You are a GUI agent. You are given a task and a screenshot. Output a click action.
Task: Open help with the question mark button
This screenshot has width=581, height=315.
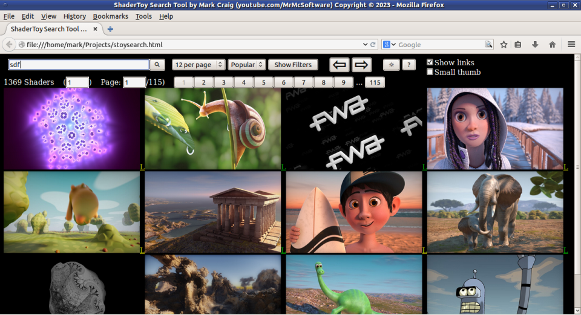[x=409, y=65]
